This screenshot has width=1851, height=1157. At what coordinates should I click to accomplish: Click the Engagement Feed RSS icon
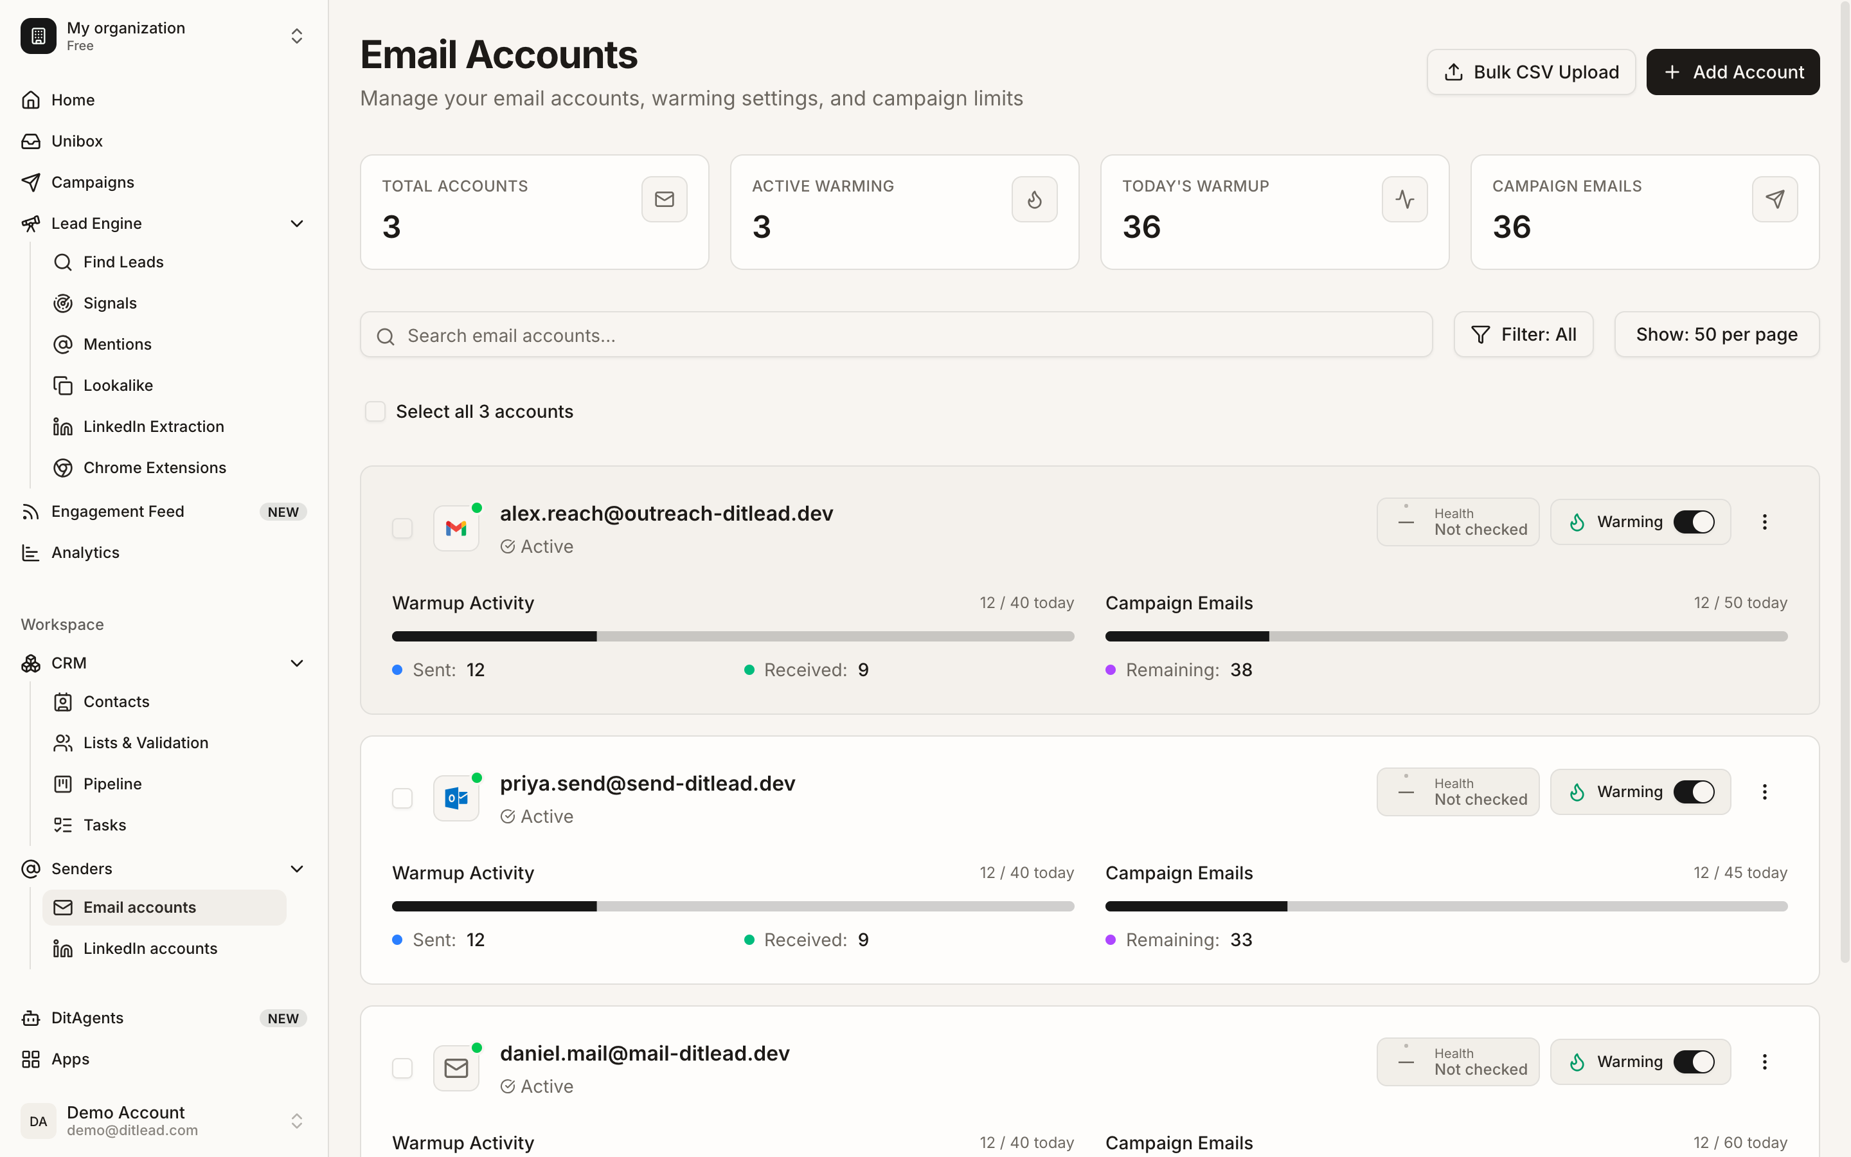tap(31, 512)
